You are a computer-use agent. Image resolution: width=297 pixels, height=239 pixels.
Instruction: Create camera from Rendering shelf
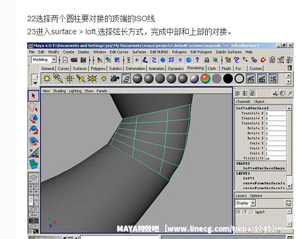point(115,78)
